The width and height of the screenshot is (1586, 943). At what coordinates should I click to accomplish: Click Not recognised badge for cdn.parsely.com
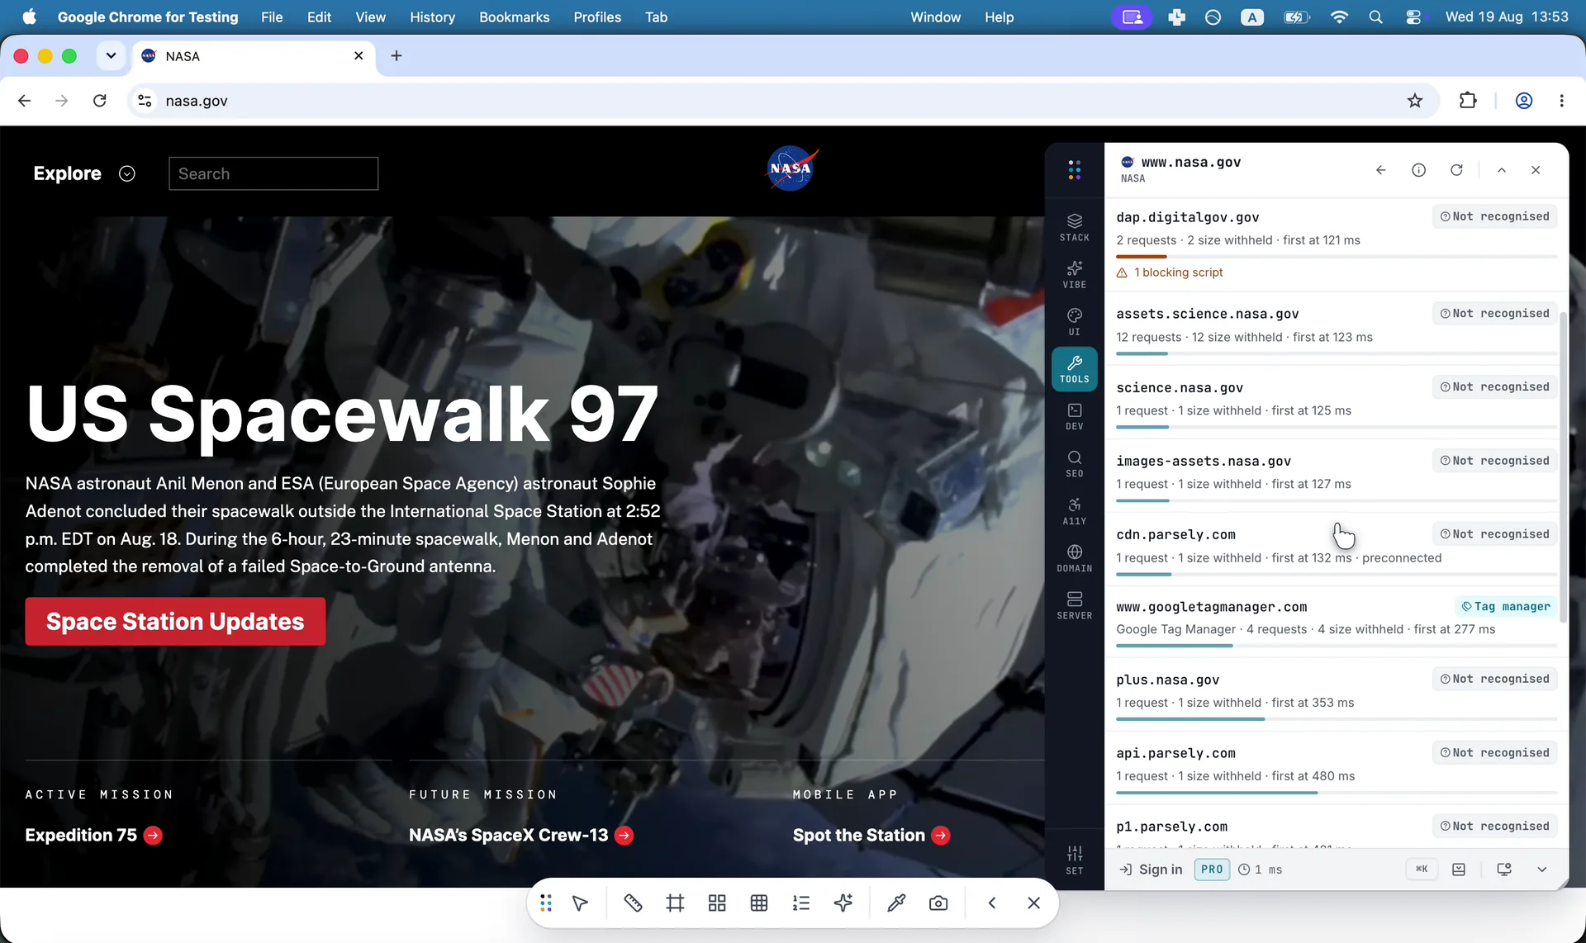[x=1495, y=534]
